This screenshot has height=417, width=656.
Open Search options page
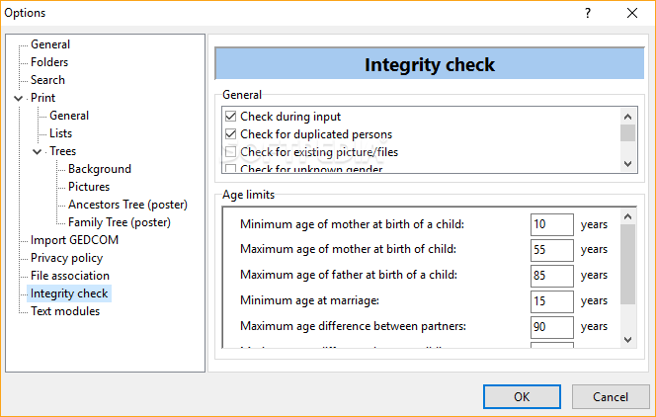click(47, 80)
